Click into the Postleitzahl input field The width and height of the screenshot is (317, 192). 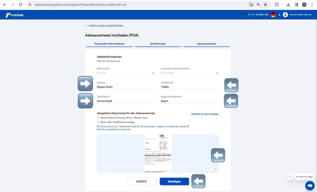click(x=189, y=87)
